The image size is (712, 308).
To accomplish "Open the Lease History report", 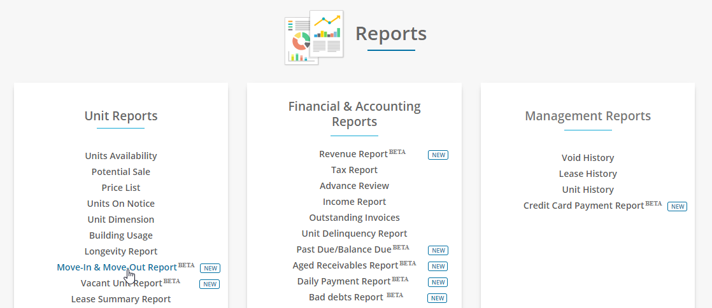I will coord(588,174).
